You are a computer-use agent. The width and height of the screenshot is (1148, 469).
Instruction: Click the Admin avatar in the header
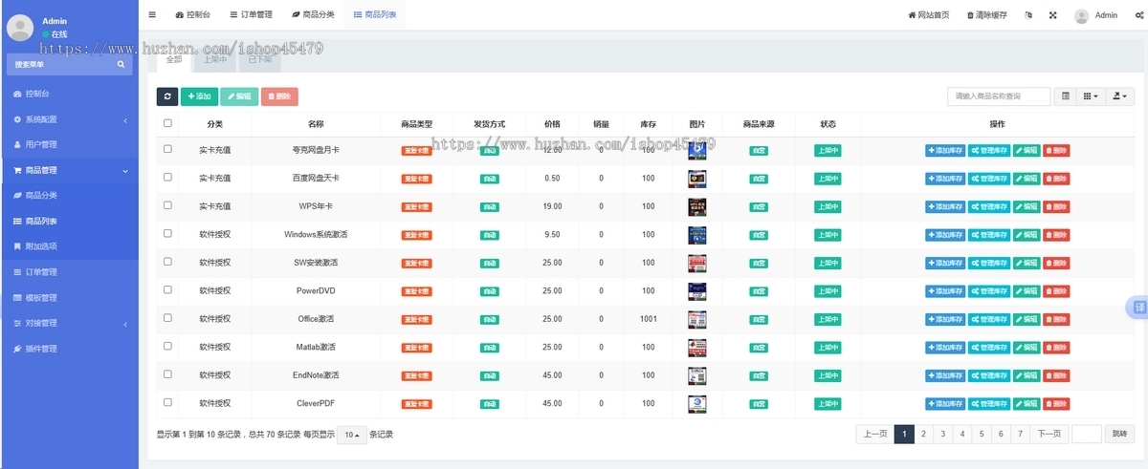[1081, 15]
